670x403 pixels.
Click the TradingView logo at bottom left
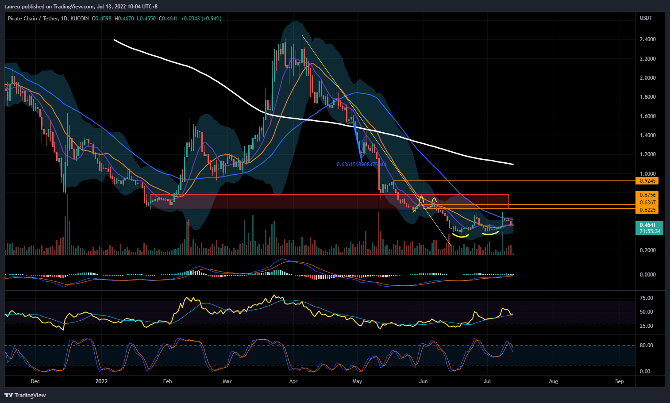pos(25,395)
